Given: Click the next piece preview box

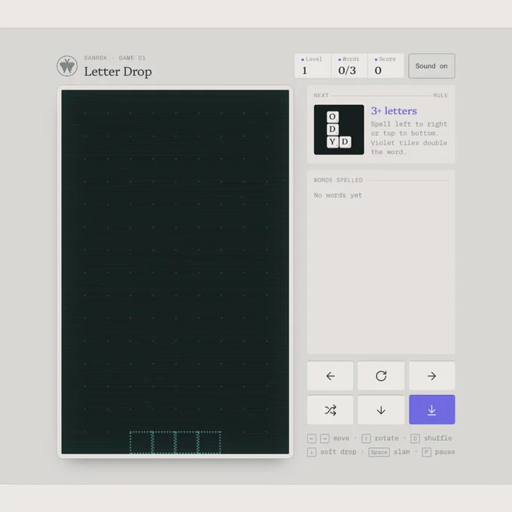Looking at the screenshot, I should (x=339, y=130).
